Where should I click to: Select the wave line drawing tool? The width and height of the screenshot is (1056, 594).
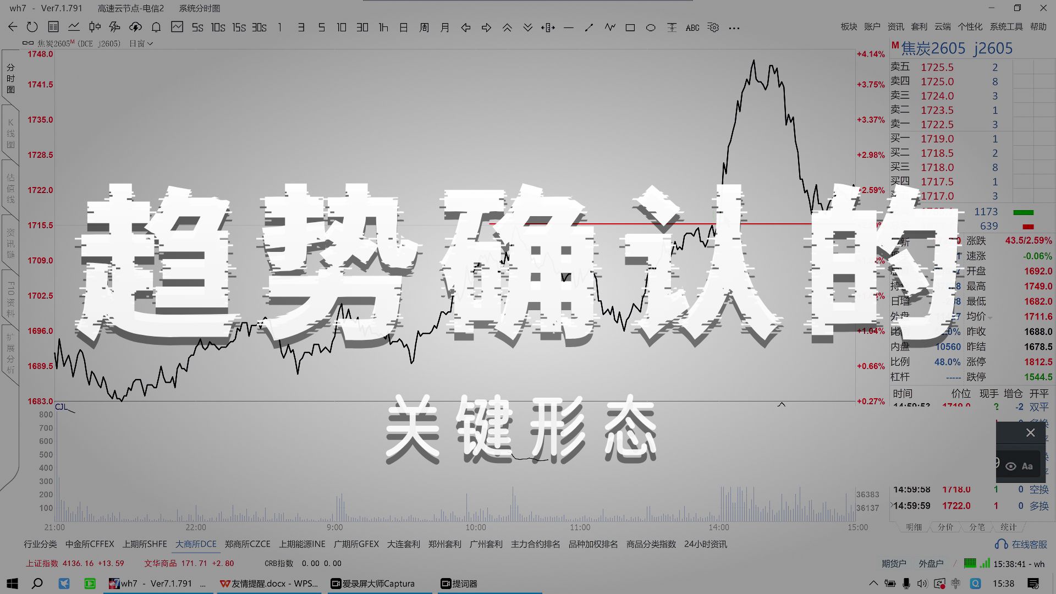coord(609,27)
